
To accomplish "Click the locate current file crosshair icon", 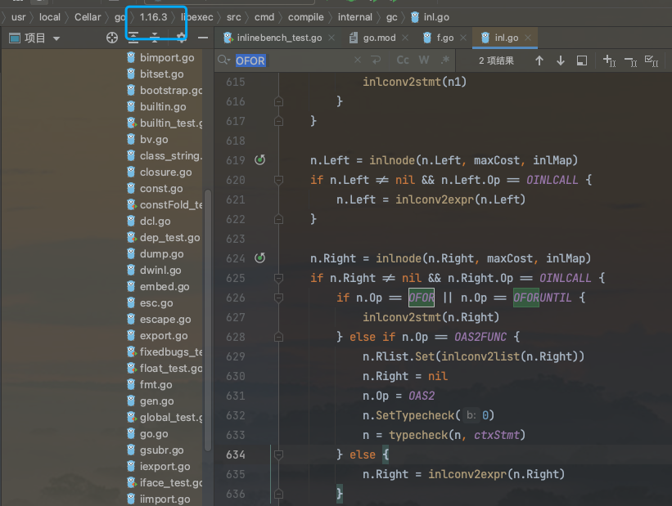I will 112,38.
